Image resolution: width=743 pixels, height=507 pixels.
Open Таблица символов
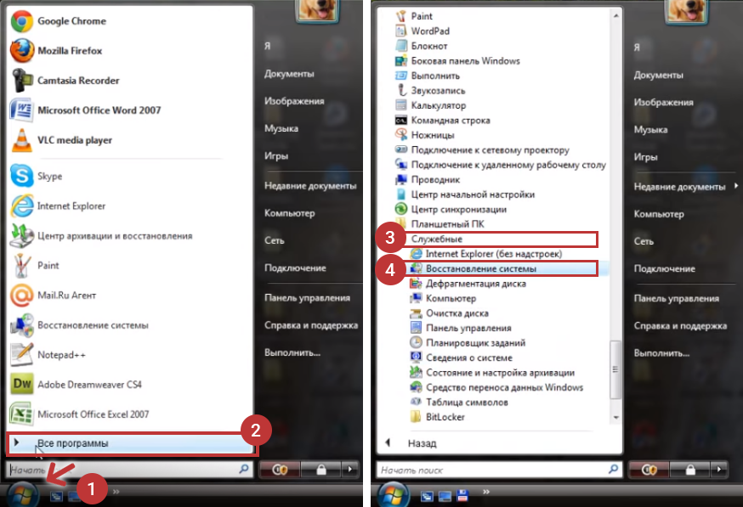pos(459,403)
